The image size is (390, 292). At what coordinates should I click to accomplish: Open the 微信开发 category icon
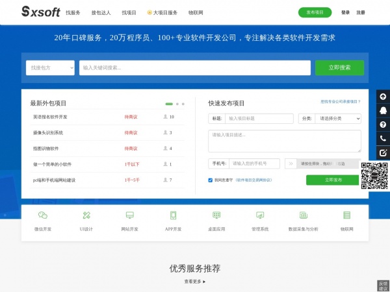pos(43,215)
